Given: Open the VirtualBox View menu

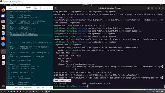Looking at the screenshot, I should 10,3.
